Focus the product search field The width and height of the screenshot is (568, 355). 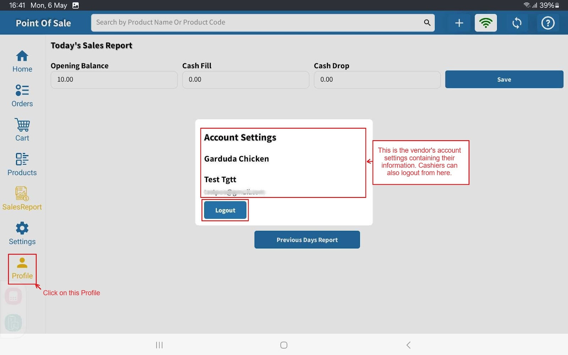tap(256, 23)
